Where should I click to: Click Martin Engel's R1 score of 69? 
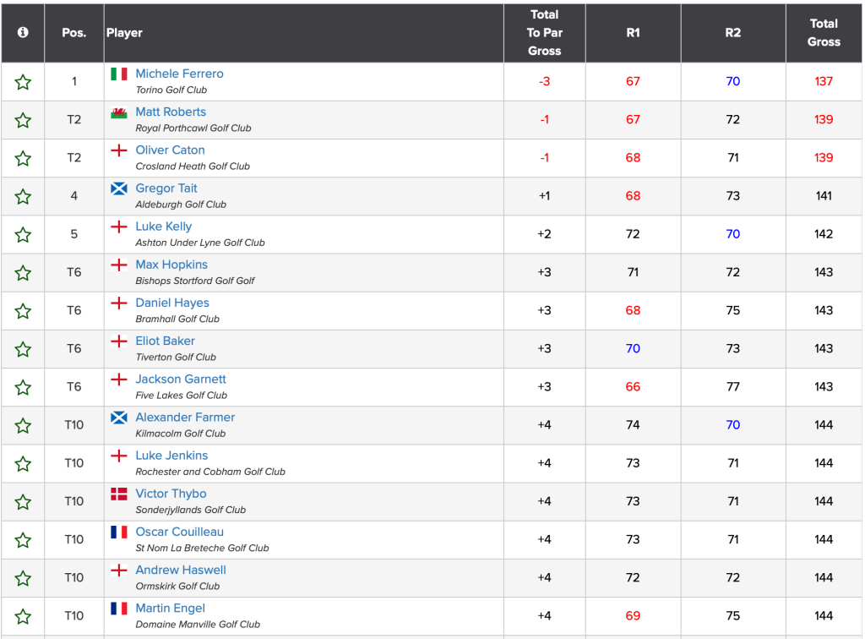(633, 616)
